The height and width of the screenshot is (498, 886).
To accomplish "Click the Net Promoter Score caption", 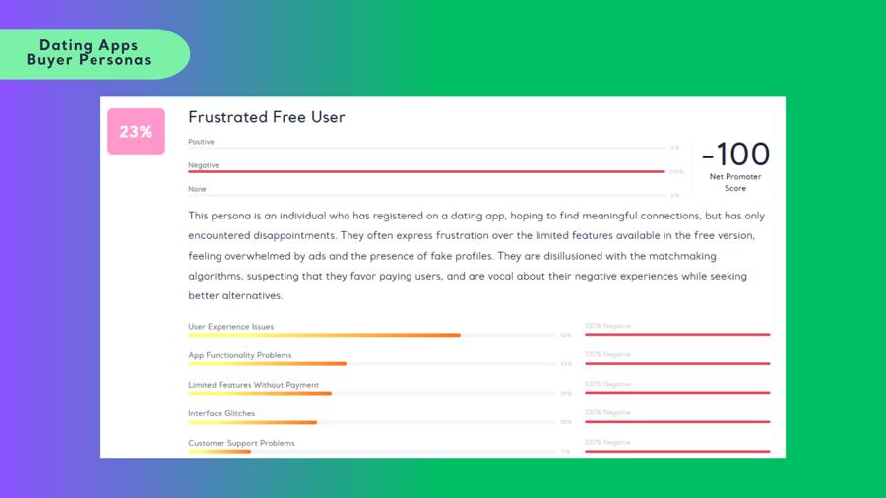I will coord(735,182).
